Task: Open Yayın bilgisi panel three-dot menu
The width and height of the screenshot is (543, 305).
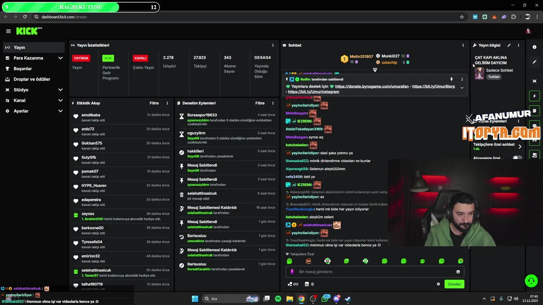Action: 518,45
